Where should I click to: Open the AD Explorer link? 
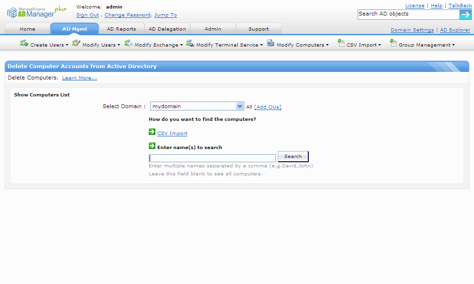pos(455,30)
